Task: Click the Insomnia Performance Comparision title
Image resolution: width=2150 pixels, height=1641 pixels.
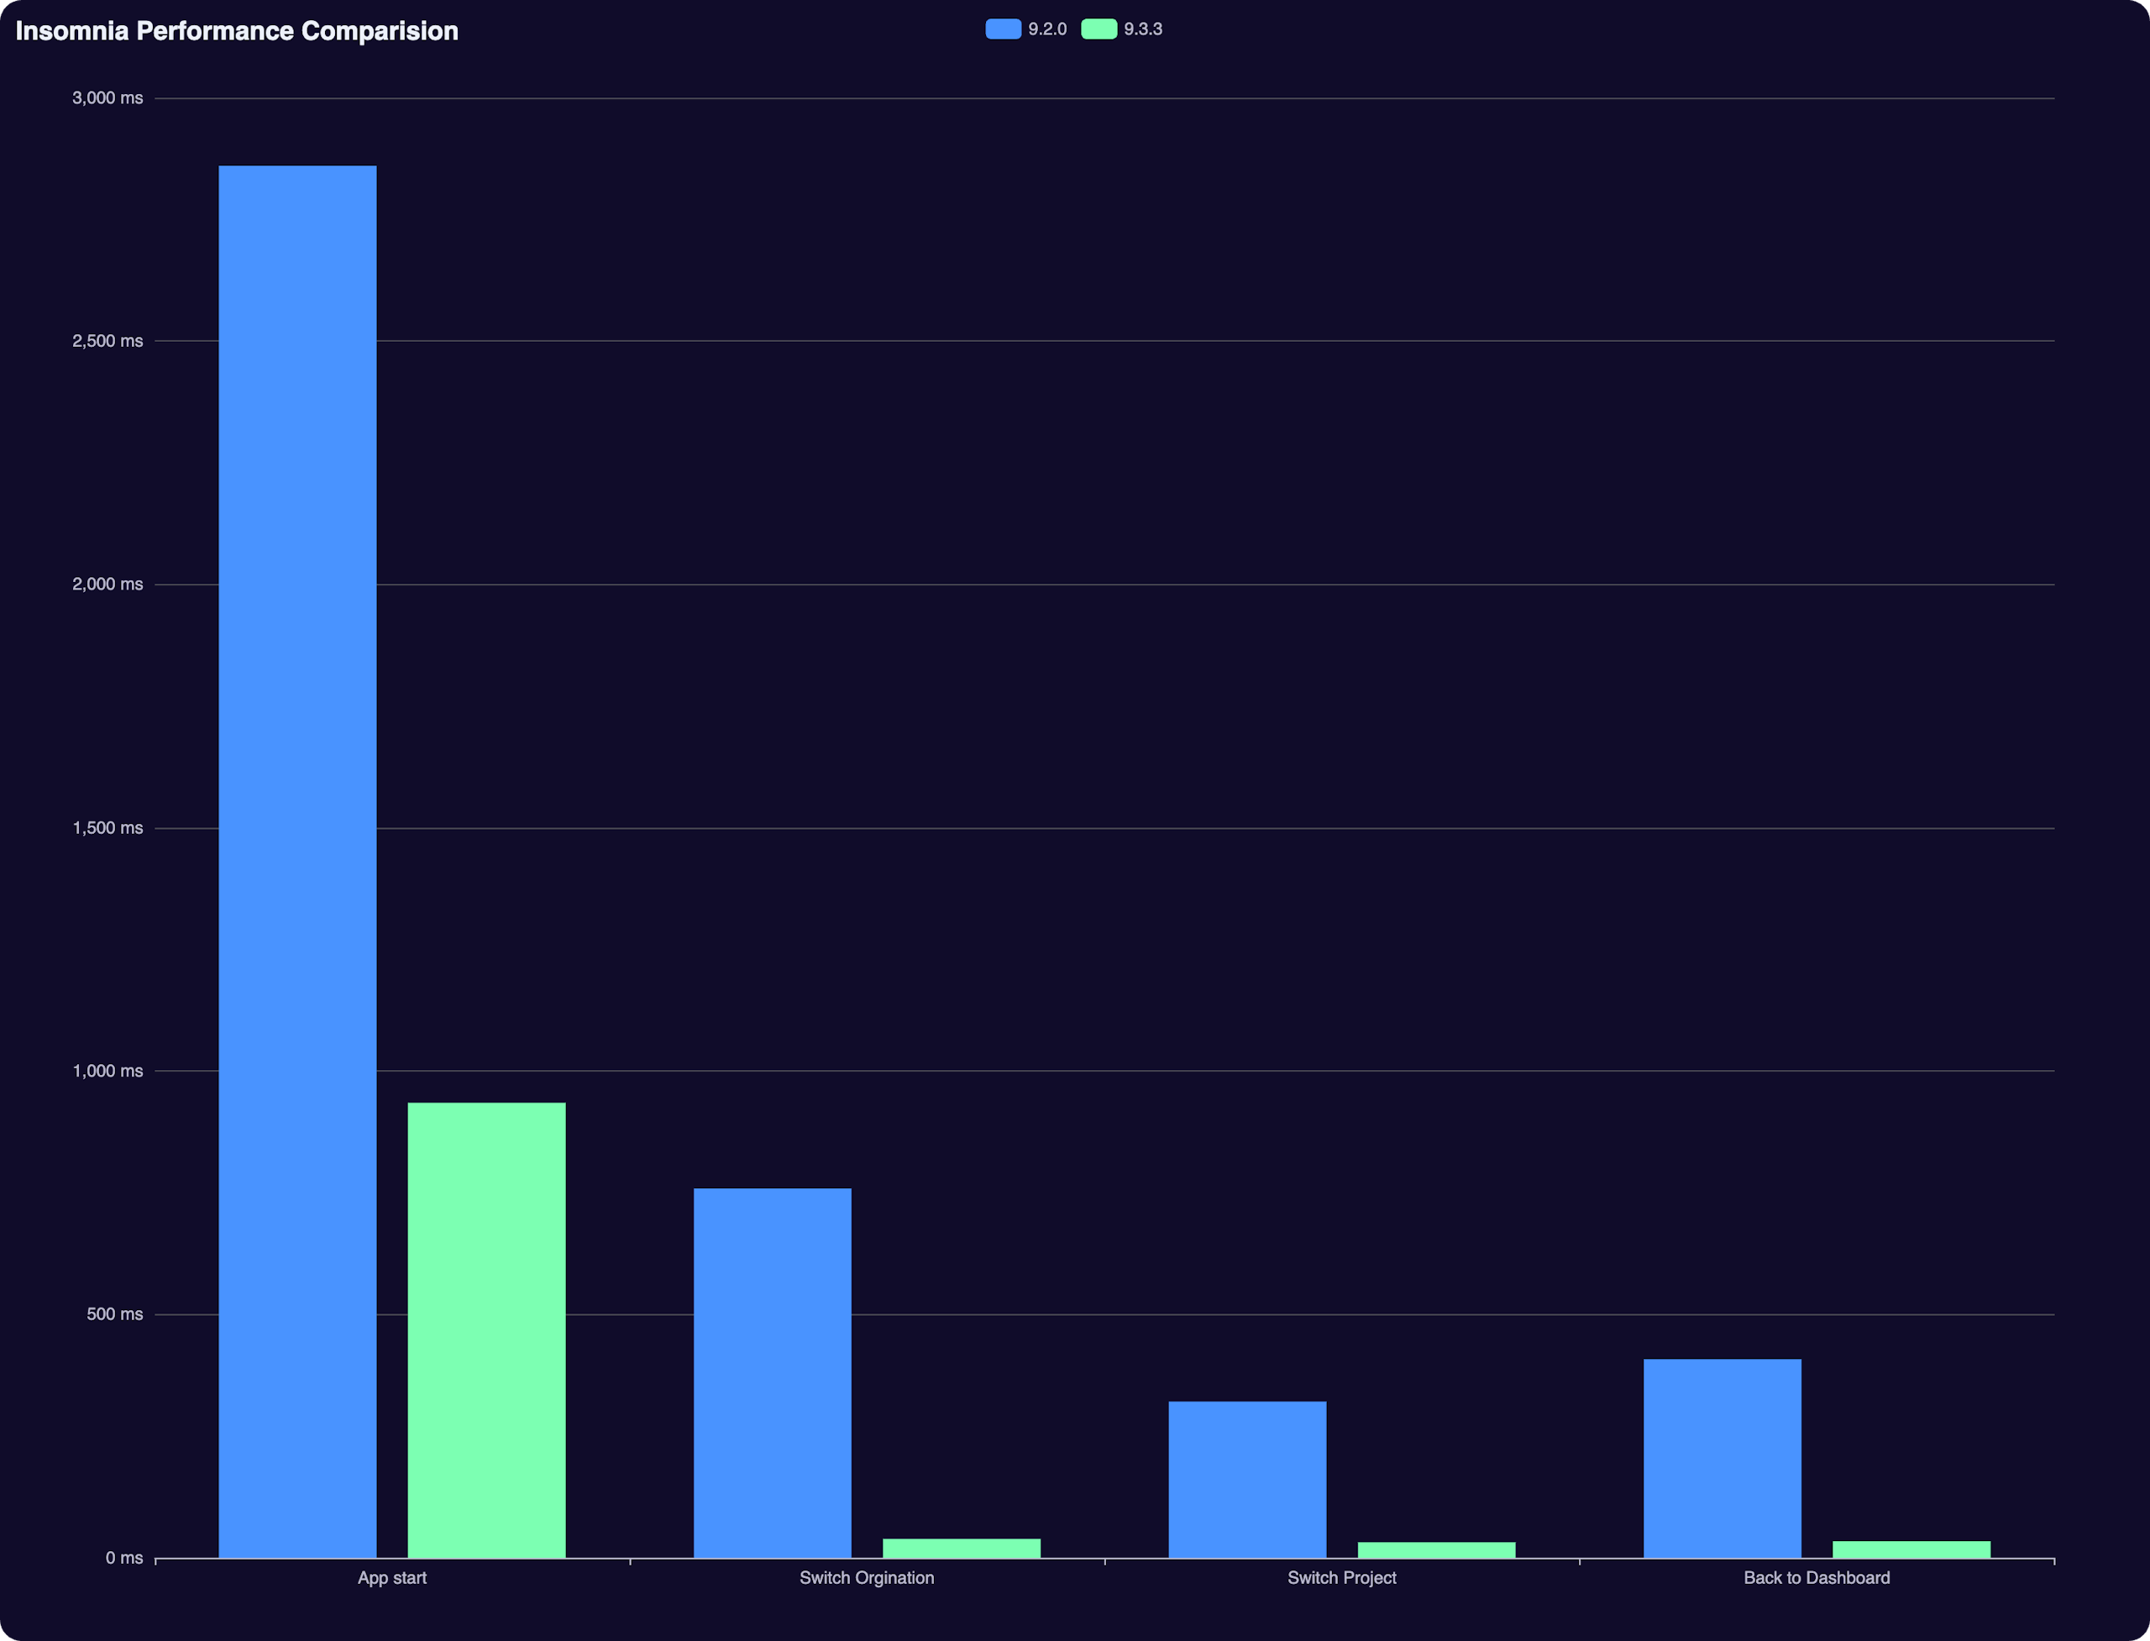Action: click(236, 31)
